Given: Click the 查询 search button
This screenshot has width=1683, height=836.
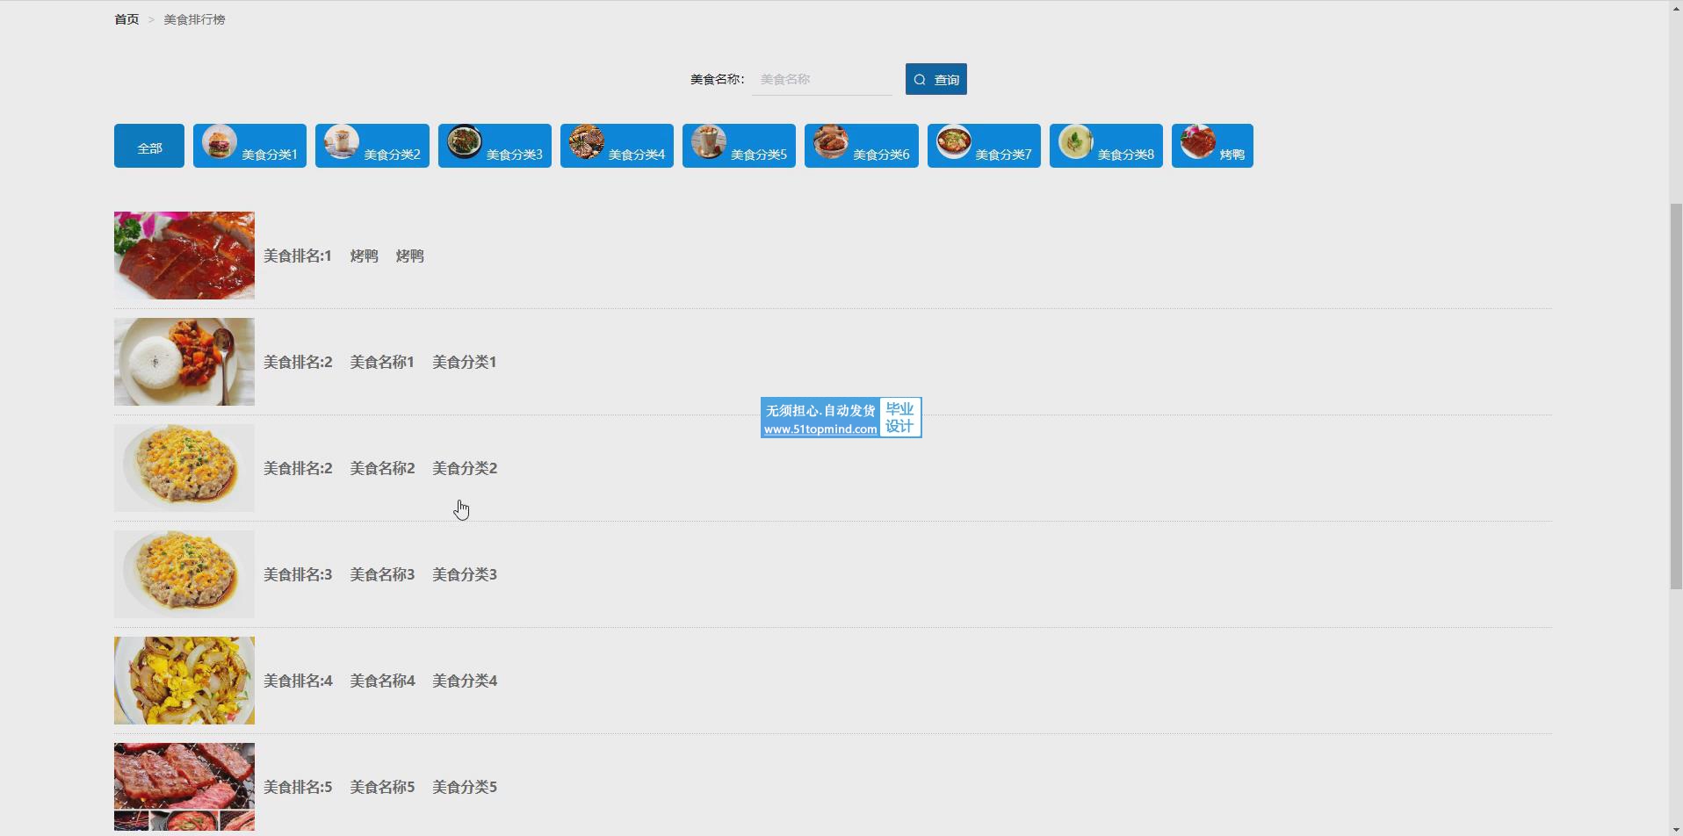Looking at the screenshot, I should click(x=936, y=79).
